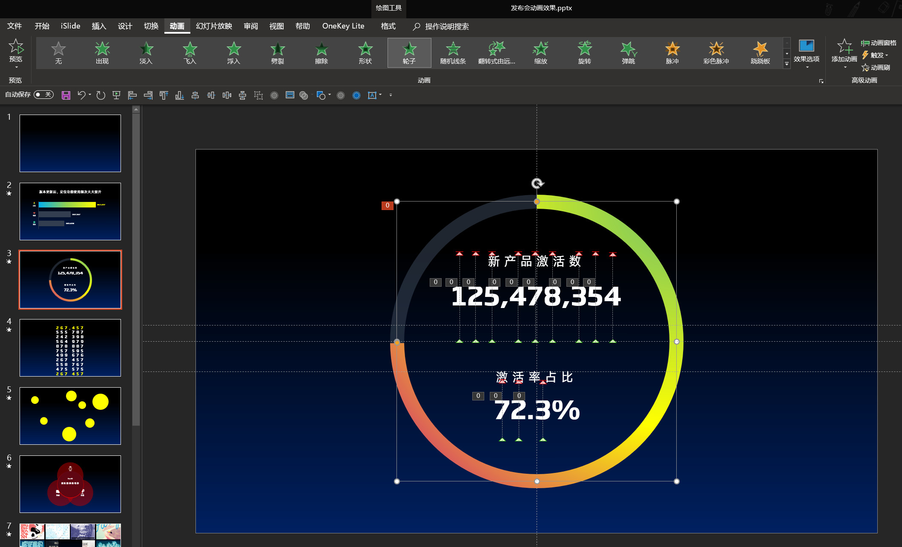Viewport: 902px width, 547px height.
Task: Toggle the 自动保存 autosave switch
Action: coord(43,95)
